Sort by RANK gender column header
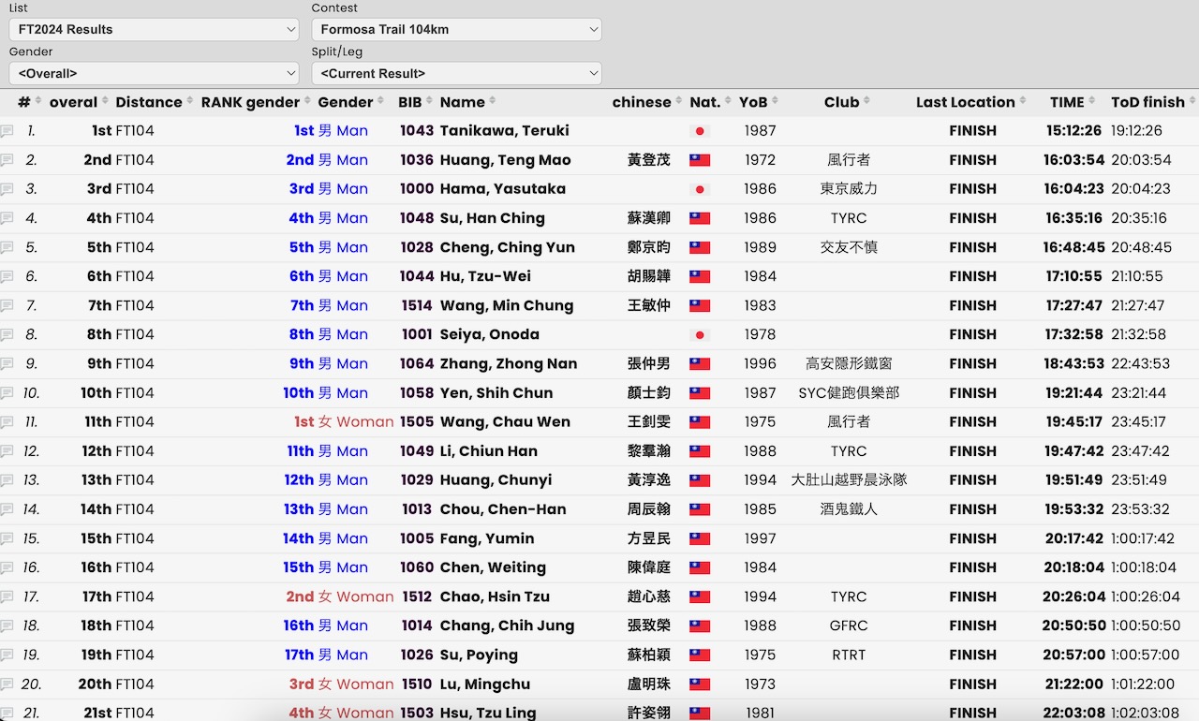Image resolution: width=1199 pixels, height=721 pixels. [250, 102]
